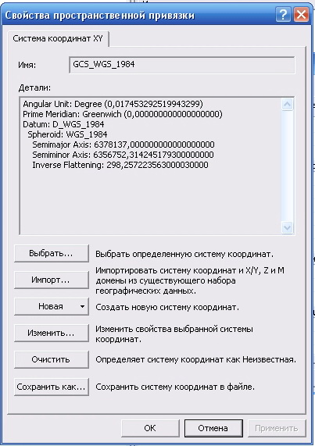
Task: Click the Сохранить как... button
Action: (x=52, y=387)
